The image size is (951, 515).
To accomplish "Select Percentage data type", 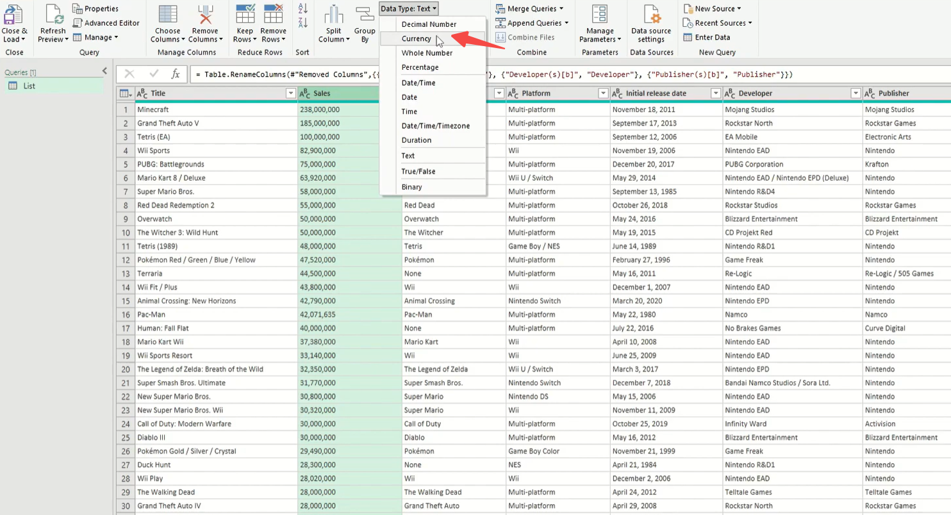I will [x=433, y=67].
